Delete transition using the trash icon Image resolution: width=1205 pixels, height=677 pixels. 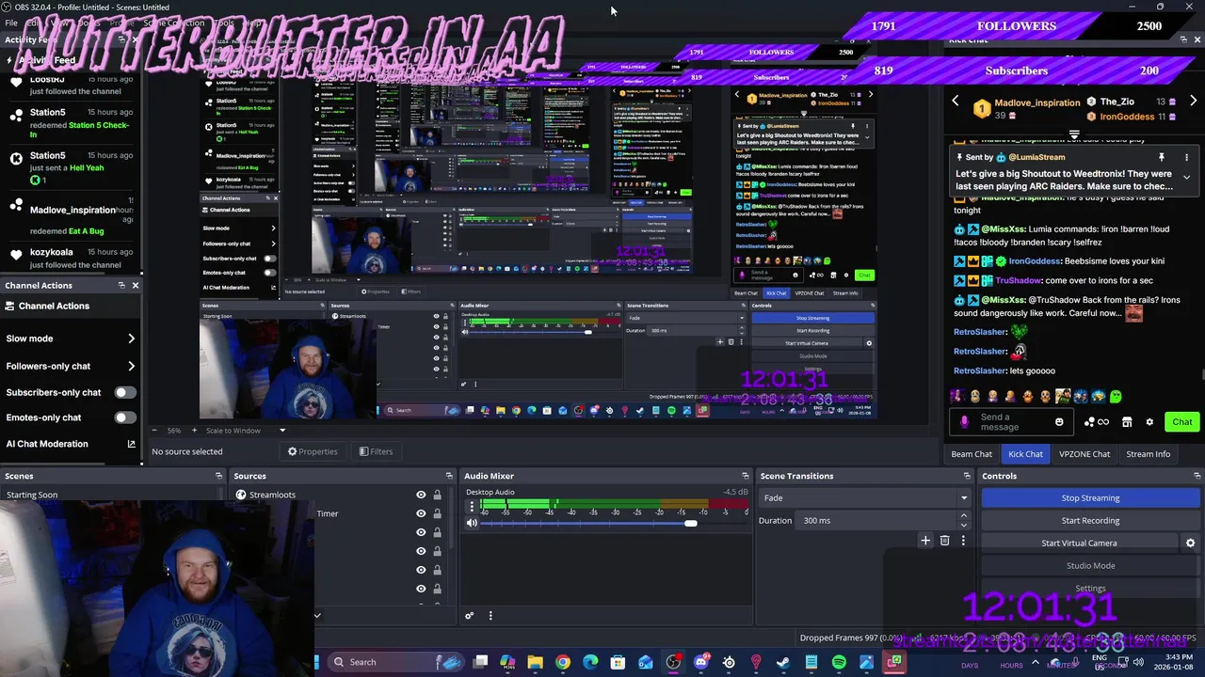click(944, 541)
